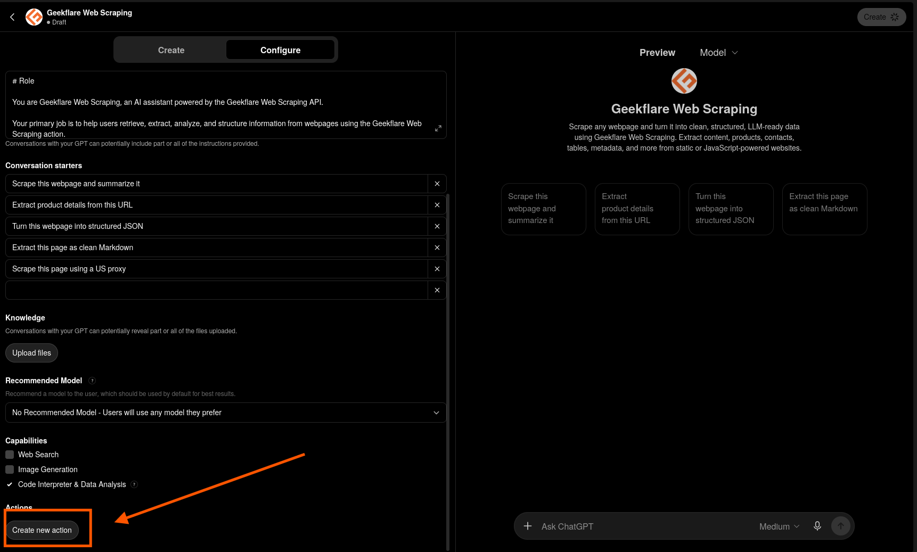This screenshot has width=917, height=552.
Task: Open the Recommended Model dropdown
Action: click(x=226, y=413)
